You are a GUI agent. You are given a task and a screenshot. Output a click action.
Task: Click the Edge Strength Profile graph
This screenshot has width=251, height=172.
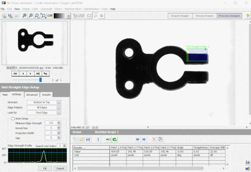(37, 156)
